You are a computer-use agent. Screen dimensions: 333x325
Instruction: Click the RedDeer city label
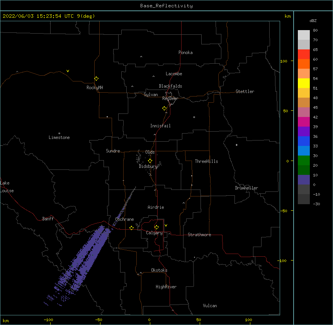click(x=170, y=98)
